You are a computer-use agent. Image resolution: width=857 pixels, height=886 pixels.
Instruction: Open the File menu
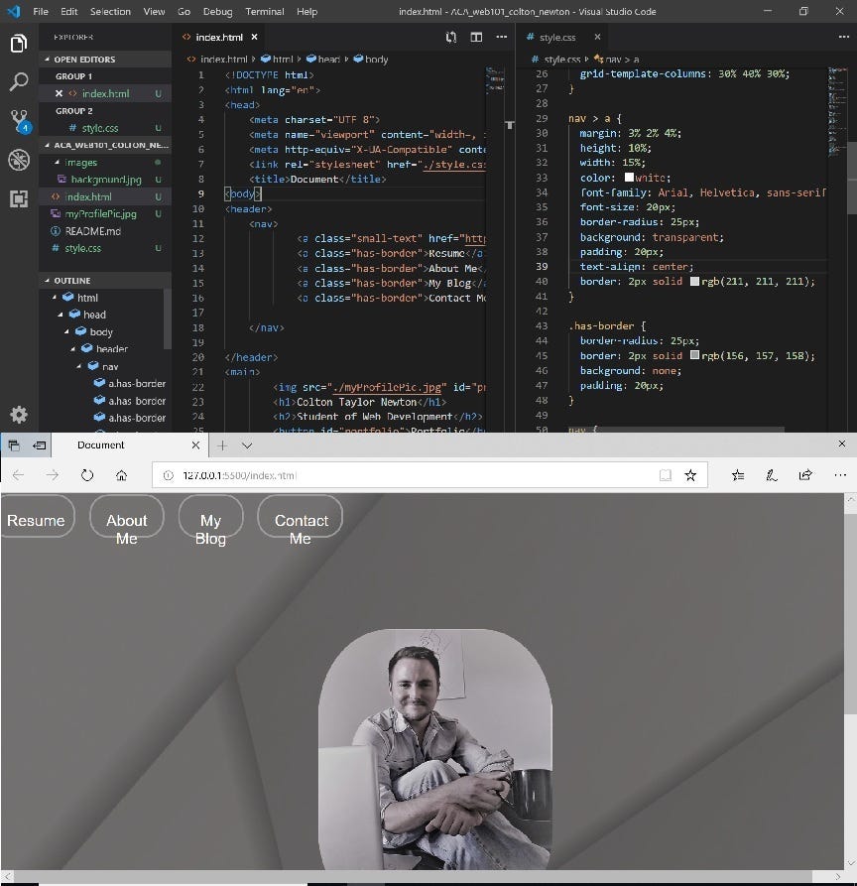pyautogui.click(x=39, y=11)
